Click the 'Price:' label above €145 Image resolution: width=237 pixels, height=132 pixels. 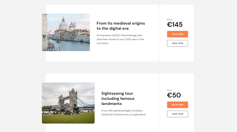170,20
